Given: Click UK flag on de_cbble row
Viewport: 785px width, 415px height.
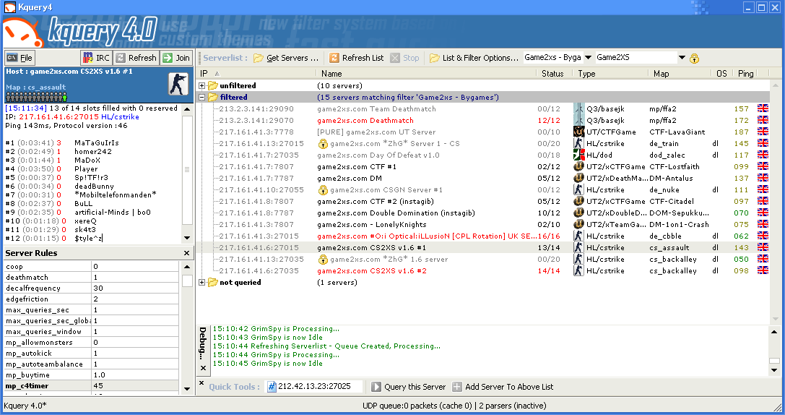Looking at the screenshot, I should 763,236.
